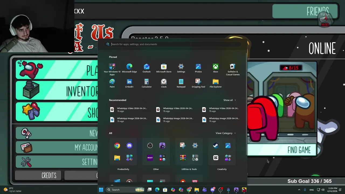Open CapCut in the Creativity category
The width and height of the screenshot is (345, 194).
216,158
